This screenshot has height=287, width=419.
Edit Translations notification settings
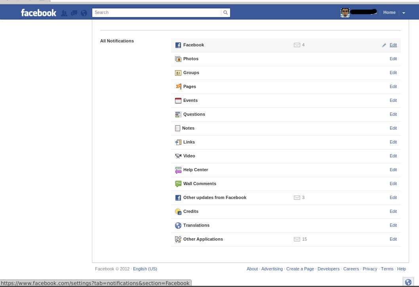click(393, 226)
